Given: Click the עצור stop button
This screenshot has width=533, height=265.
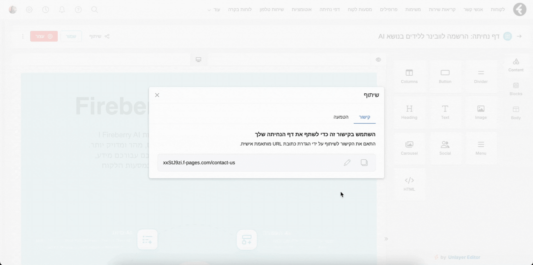Looking at the screenshot, I should point(44,36).
